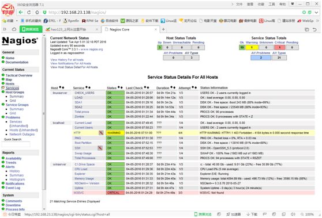
Task: Click View History For all hosts
Action: pyautogui.click(x=67, y=60)
